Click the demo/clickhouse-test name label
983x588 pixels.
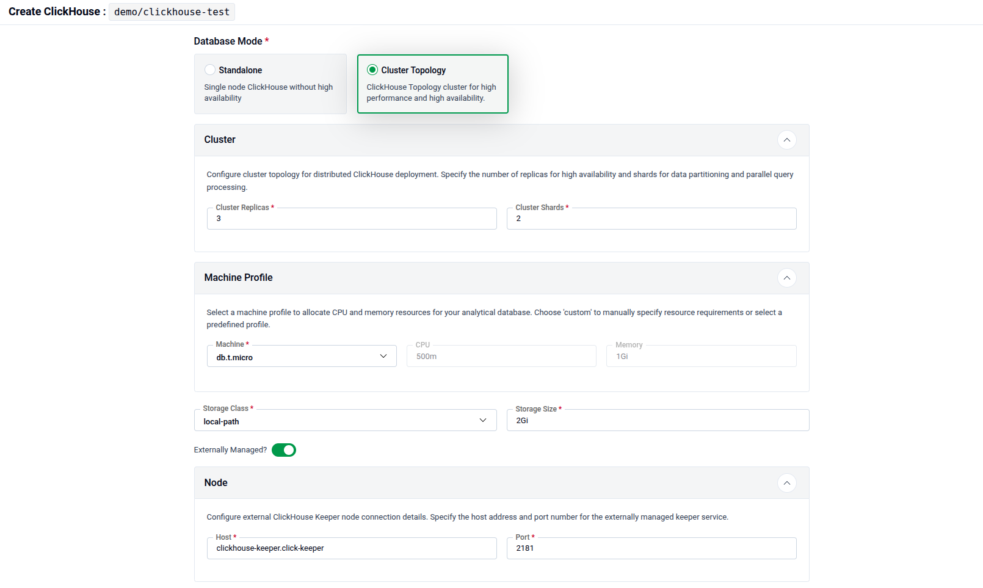(172, 12)
